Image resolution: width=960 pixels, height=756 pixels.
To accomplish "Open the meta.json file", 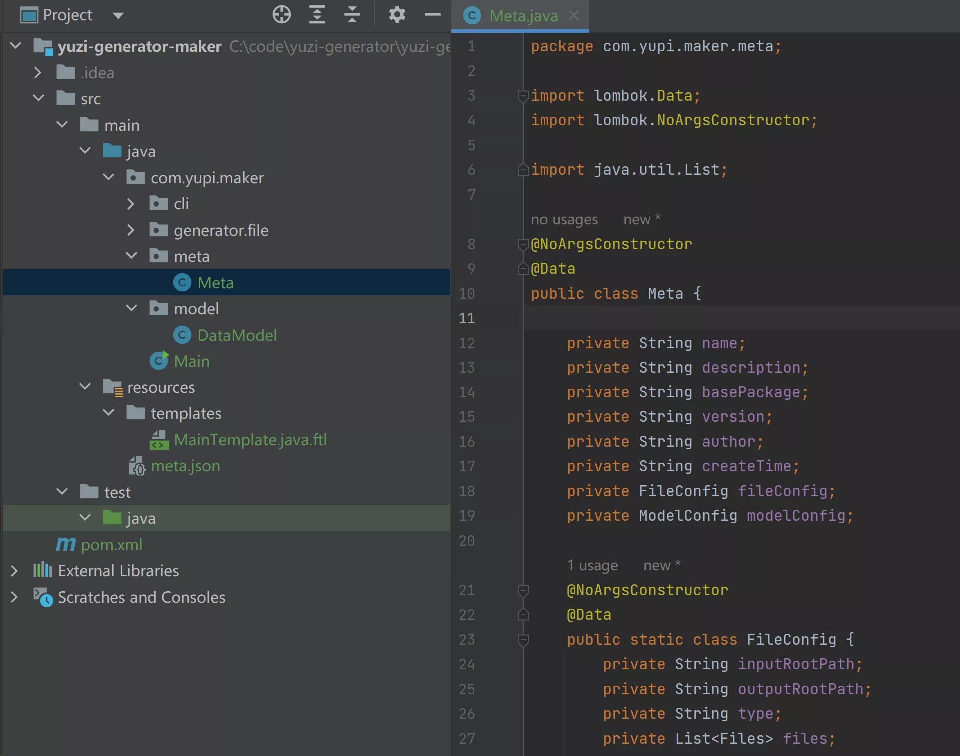I will pyautogui.click(x=185, y=466).
